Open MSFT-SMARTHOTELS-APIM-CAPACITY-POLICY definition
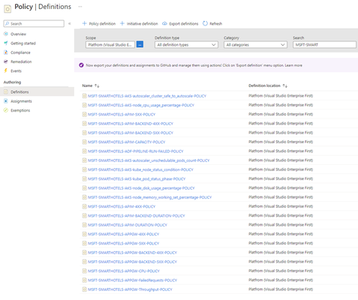This screenshot has width=358, height=300. pos(126,142)
